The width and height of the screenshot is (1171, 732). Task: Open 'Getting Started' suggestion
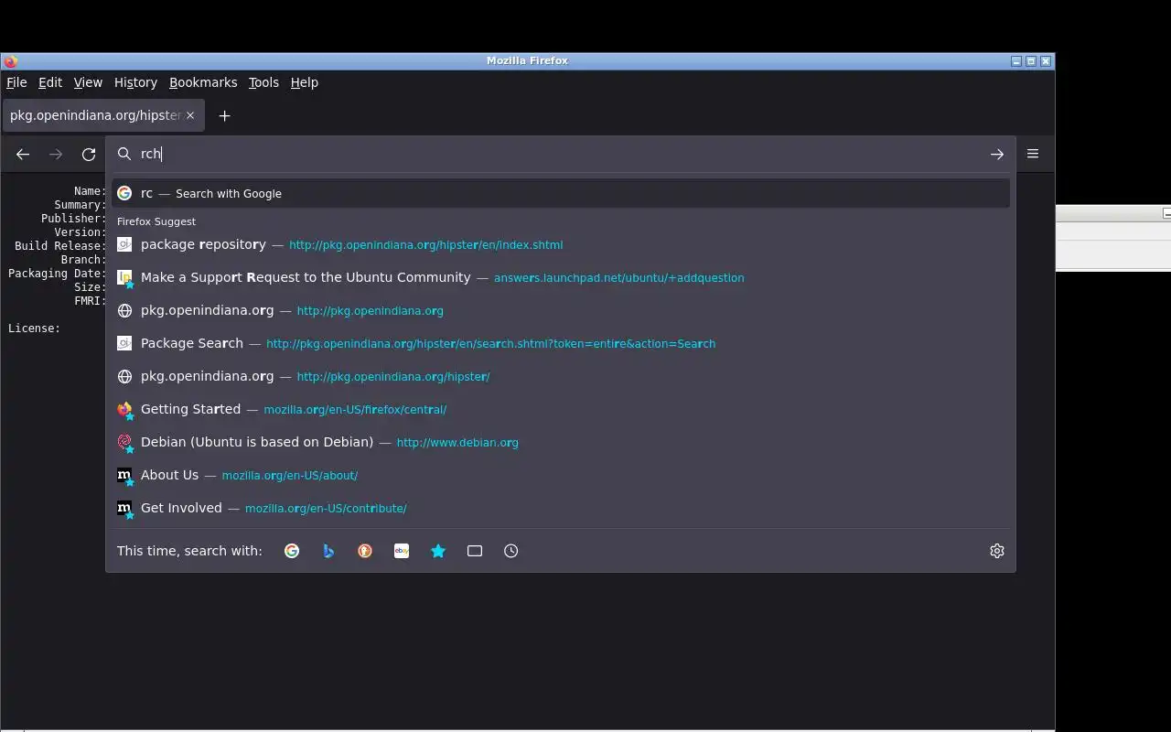point(561,409)
